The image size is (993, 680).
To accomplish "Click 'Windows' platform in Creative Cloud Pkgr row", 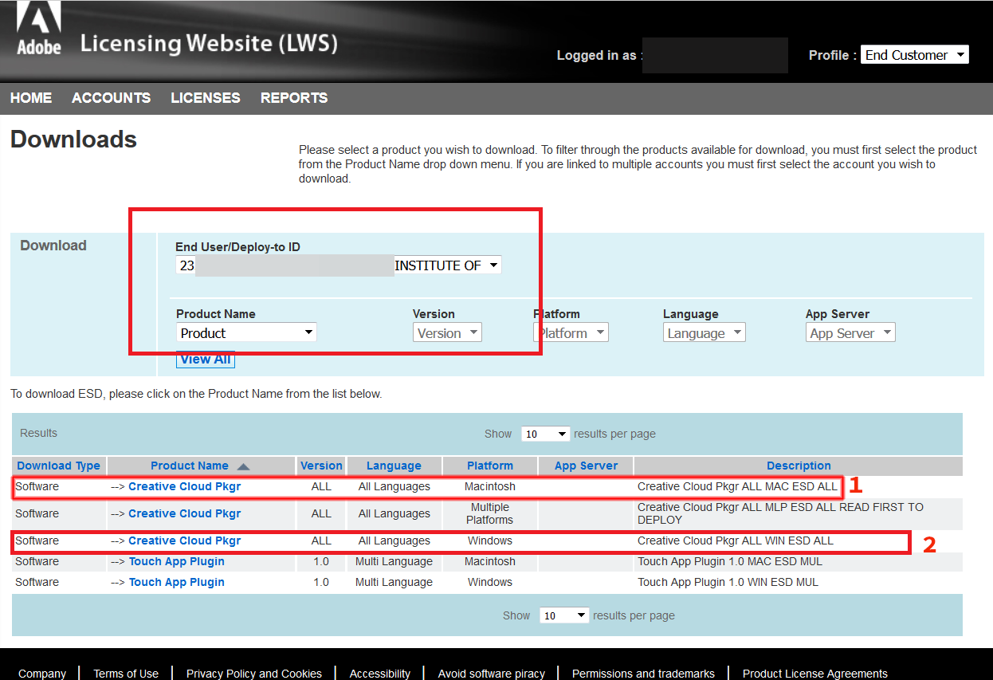I will [490, 540].
